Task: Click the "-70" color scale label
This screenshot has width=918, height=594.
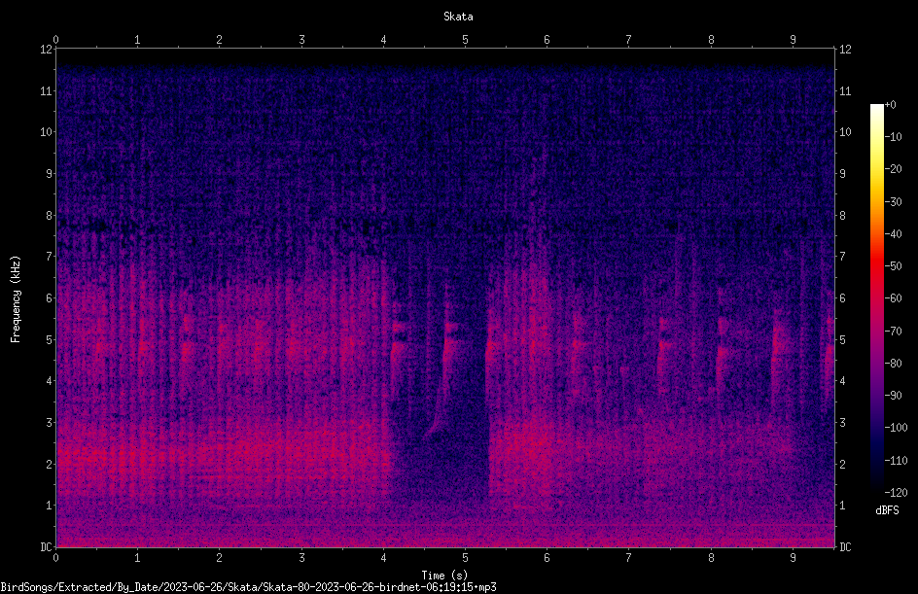Action: click(893, 332)
